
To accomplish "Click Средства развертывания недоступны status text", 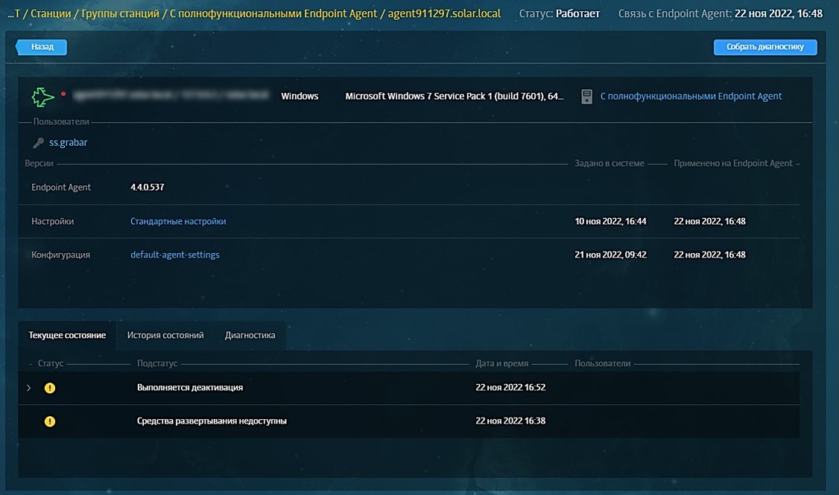I will (212, 421).
